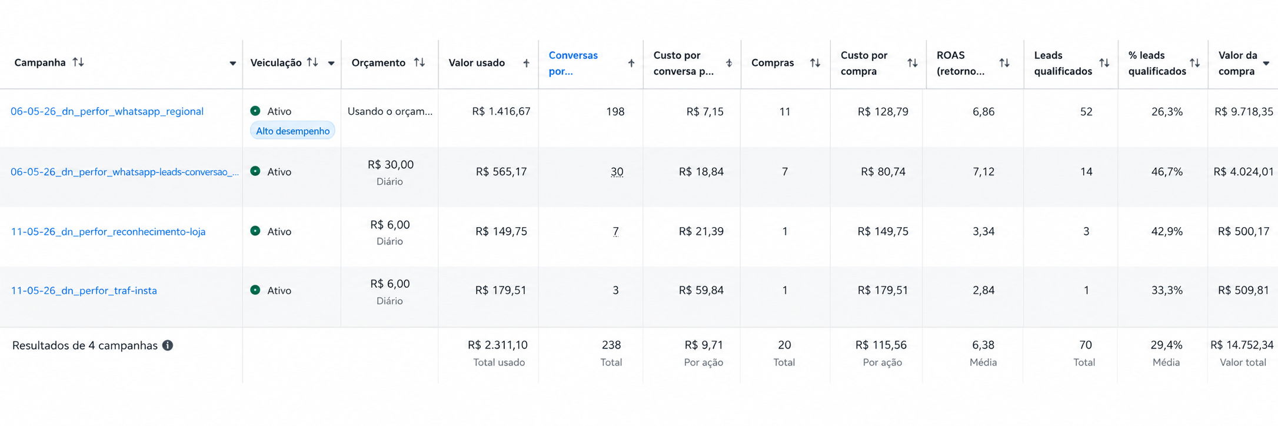Open campaign whatsapp-leads-conversao link

point(125,172)
